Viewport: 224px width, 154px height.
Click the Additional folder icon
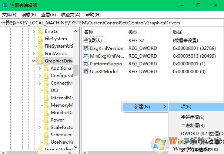click(46, 68)
